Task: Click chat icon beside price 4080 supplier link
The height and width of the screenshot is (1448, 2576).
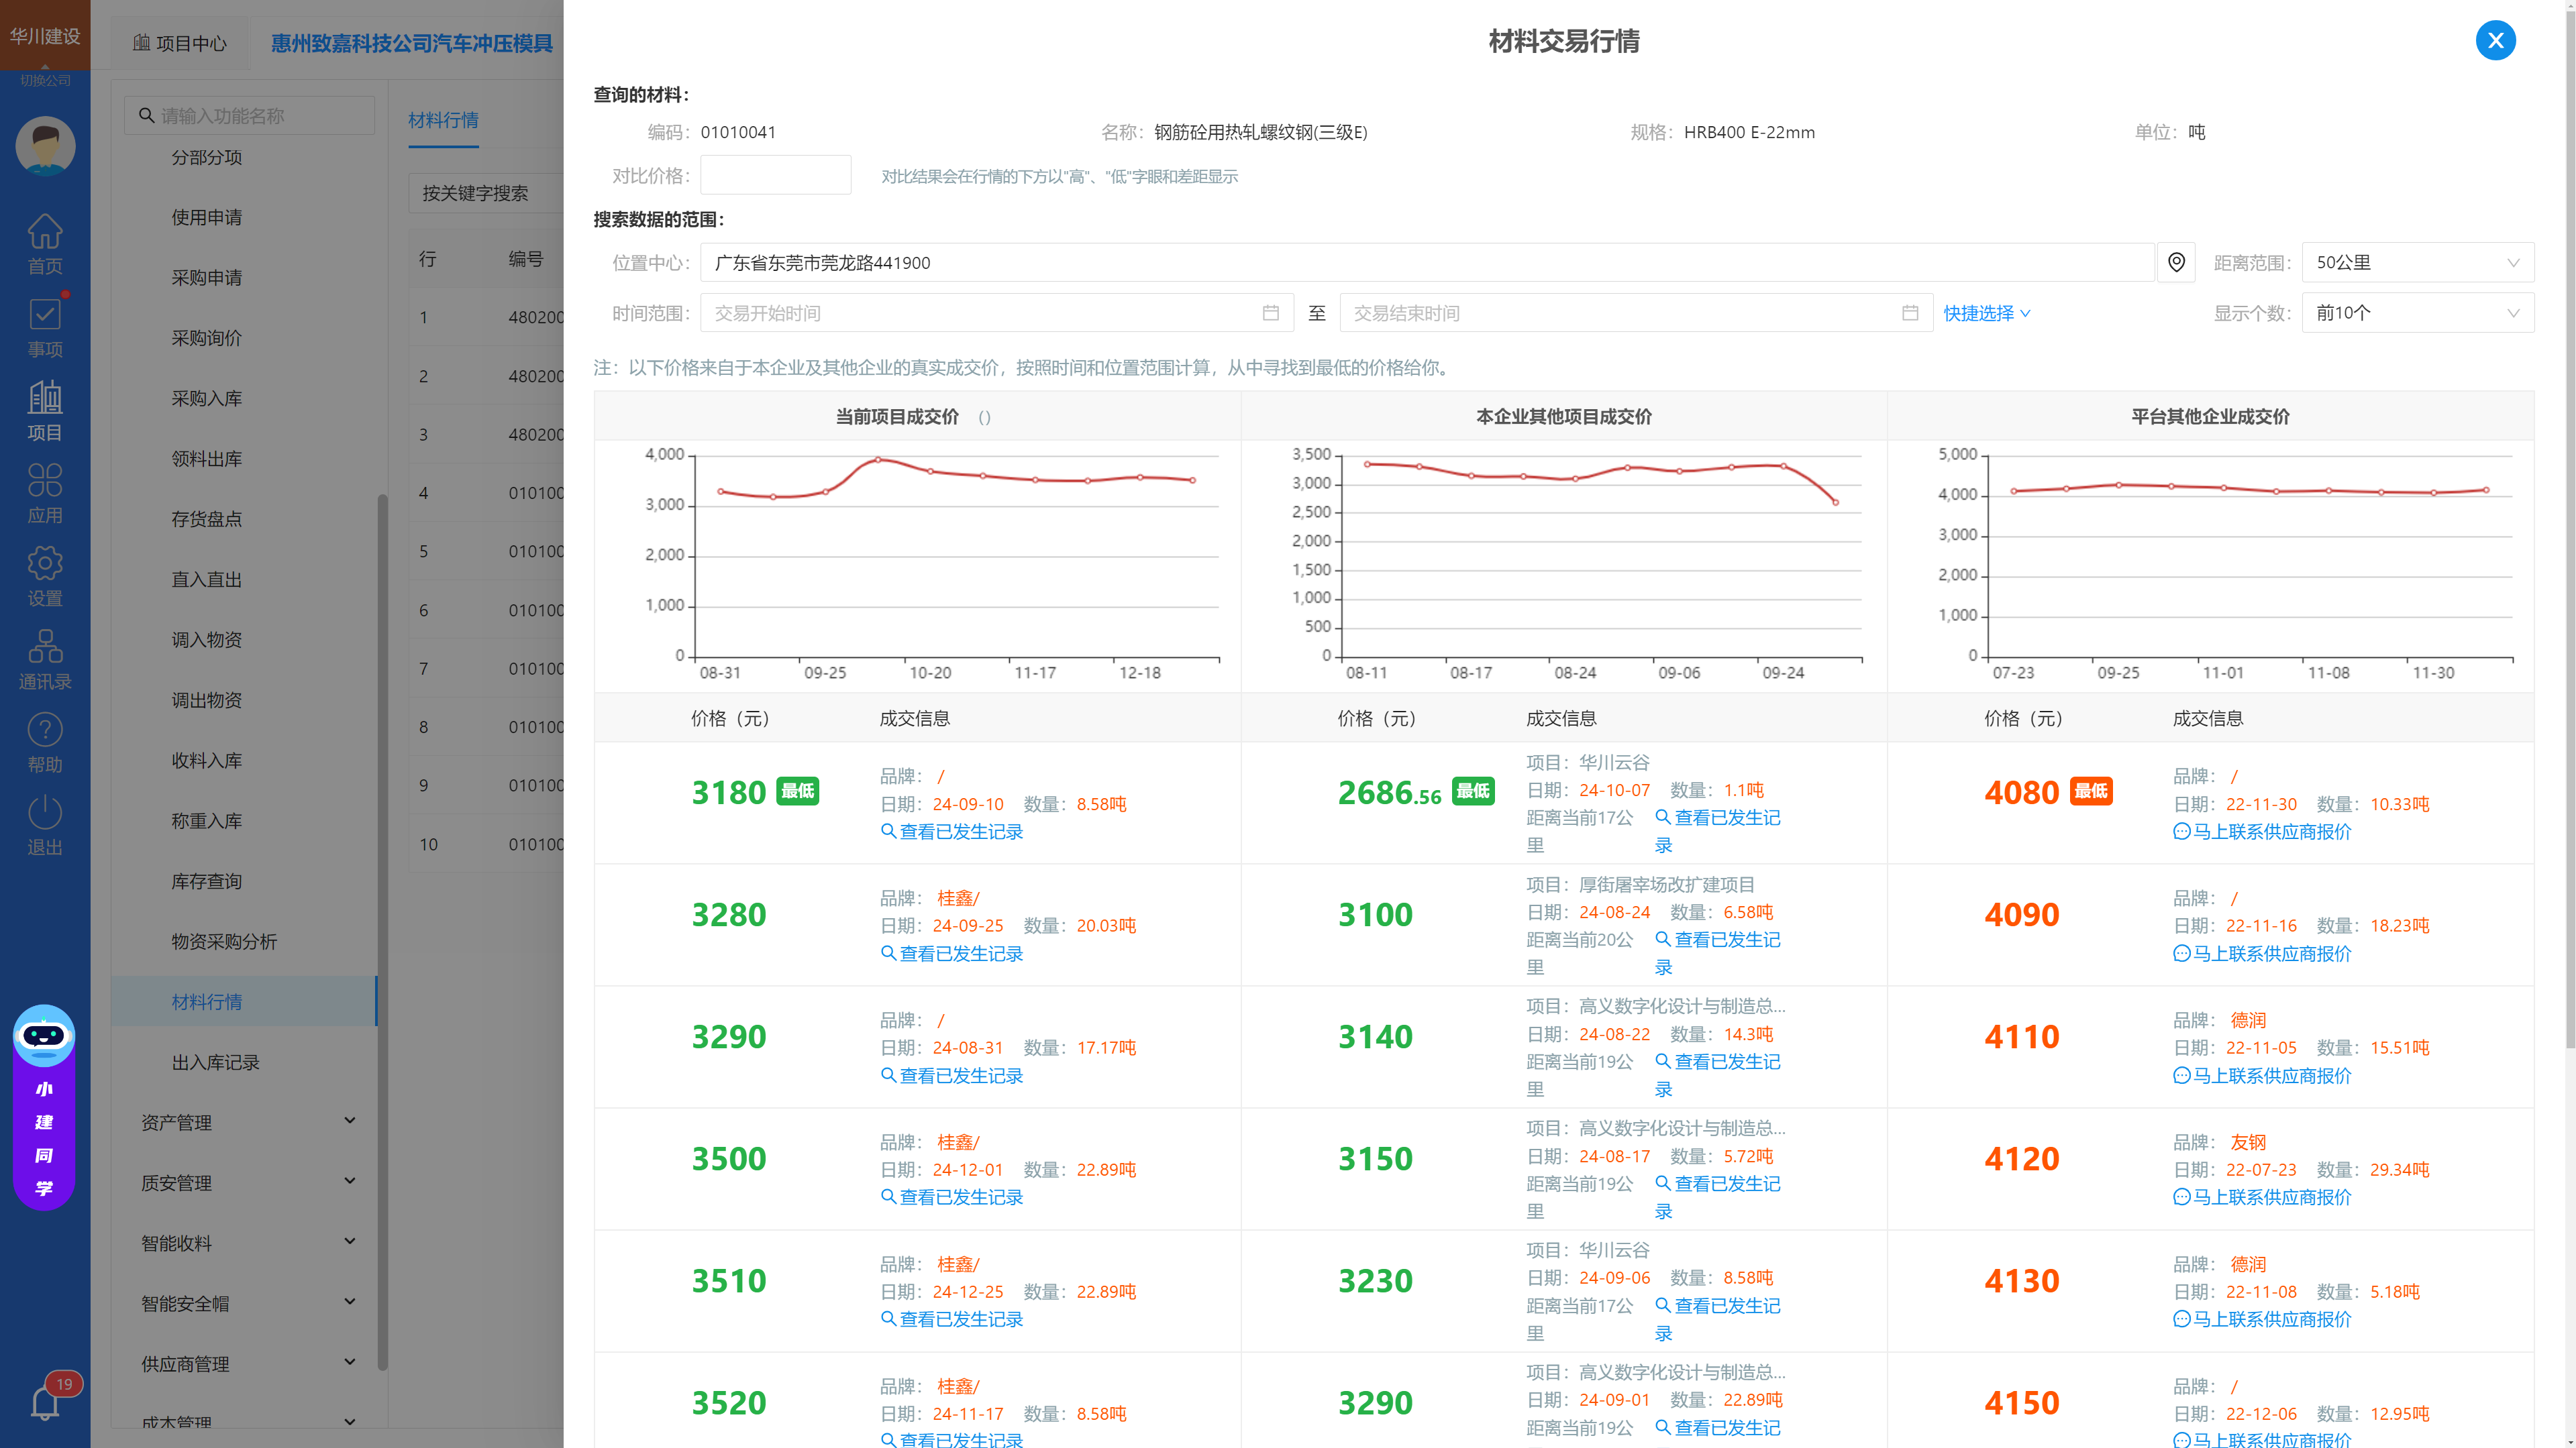Action: [2182, 832]
